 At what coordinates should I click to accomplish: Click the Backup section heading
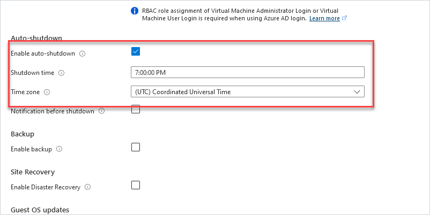23,134
